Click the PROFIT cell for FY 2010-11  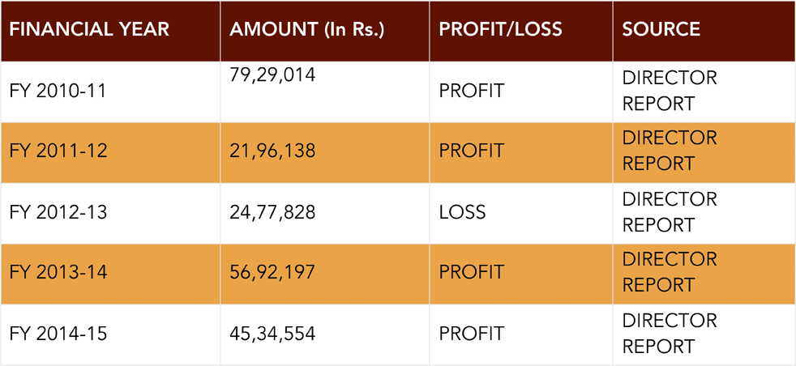471,91
